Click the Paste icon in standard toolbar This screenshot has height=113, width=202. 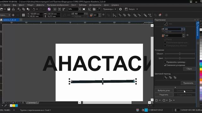coord(28,9)
